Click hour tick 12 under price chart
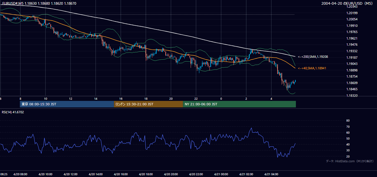This screenshot has width=377, height=177. (x=70, y=98)
